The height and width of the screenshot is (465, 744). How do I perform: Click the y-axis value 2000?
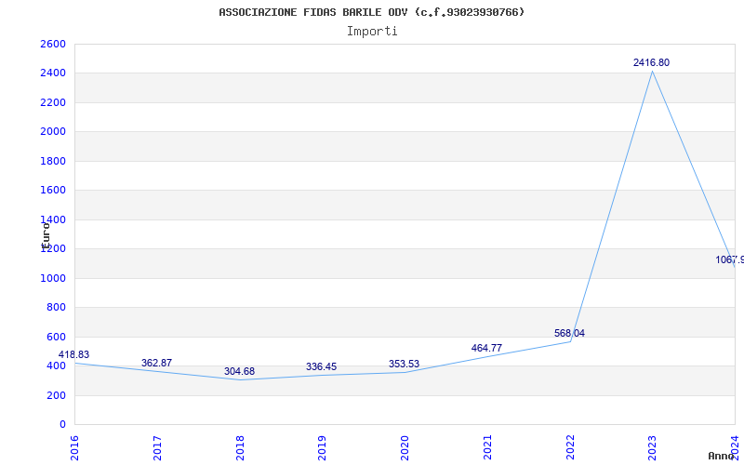(x=53, y=132)
